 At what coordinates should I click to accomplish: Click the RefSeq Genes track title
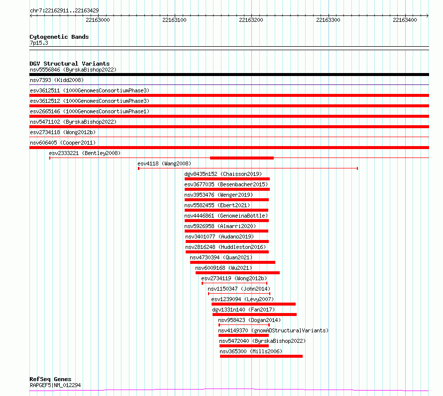[x=50, y=379]
